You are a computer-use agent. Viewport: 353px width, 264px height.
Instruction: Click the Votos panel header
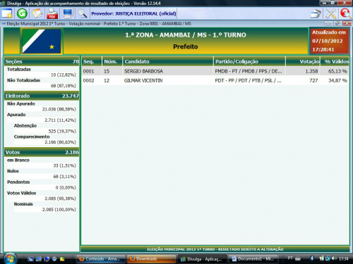pos(42,152)
